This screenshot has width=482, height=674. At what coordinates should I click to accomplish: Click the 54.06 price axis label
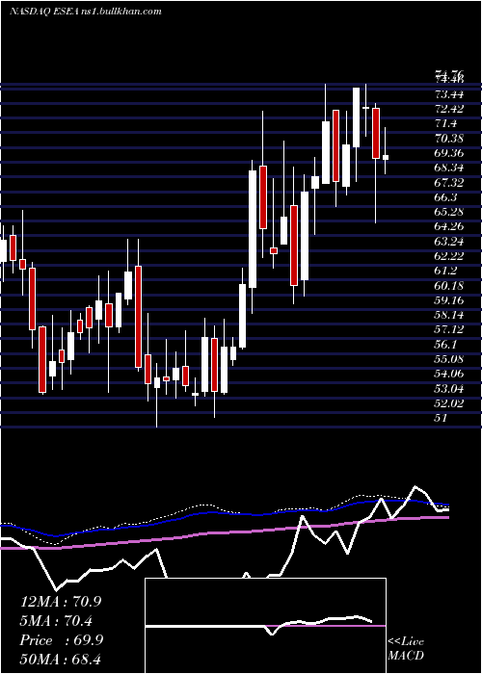[x=449, y=374]
